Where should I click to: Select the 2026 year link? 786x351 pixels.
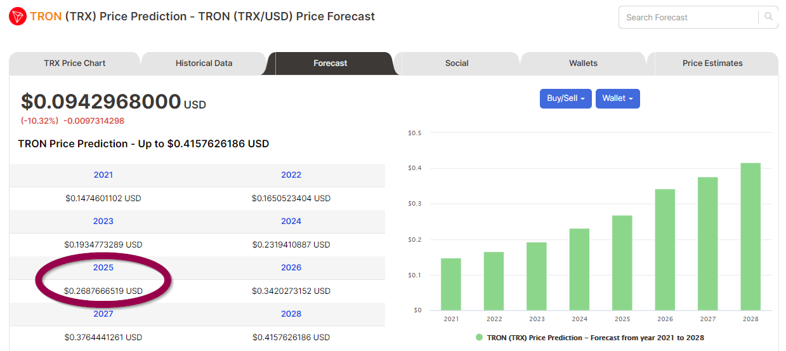pyautogui.click(x=291, y=267)
